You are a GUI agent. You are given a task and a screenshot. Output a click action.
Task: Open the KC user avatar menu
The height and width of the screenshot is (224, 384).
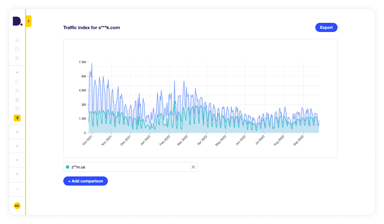point(17,206)
